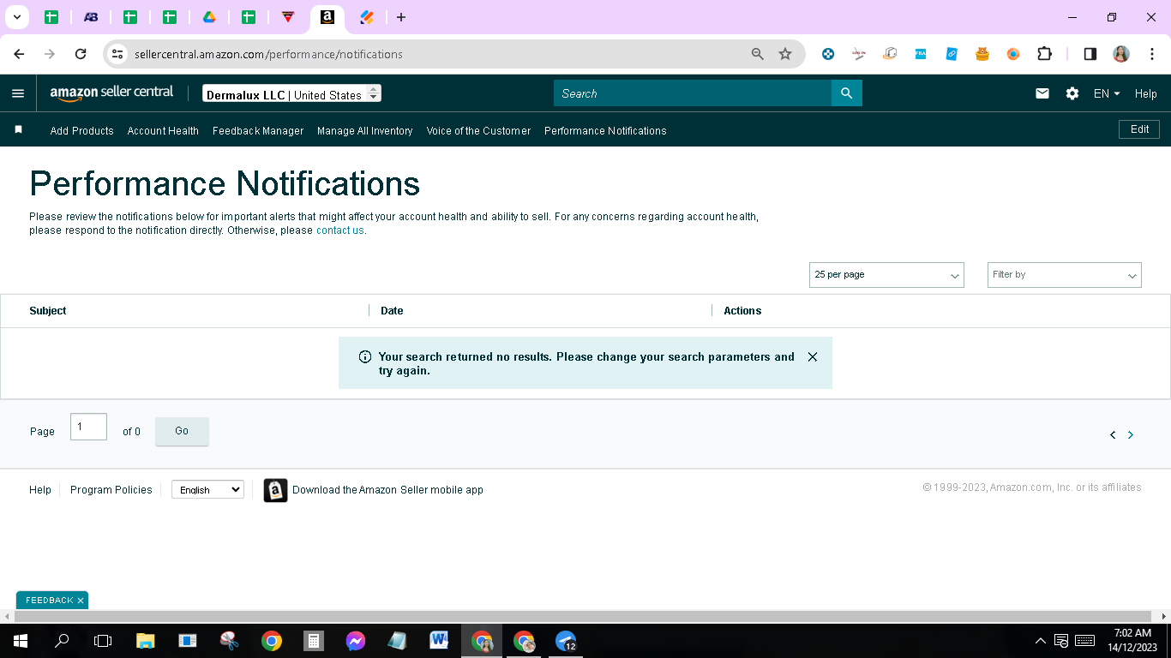
Task: Click the Subject column header
Action: [48, 311]
